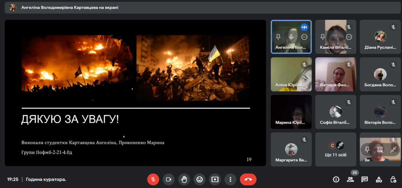Remove Ангеліна from call via minus icon

(x=304, y=37)
